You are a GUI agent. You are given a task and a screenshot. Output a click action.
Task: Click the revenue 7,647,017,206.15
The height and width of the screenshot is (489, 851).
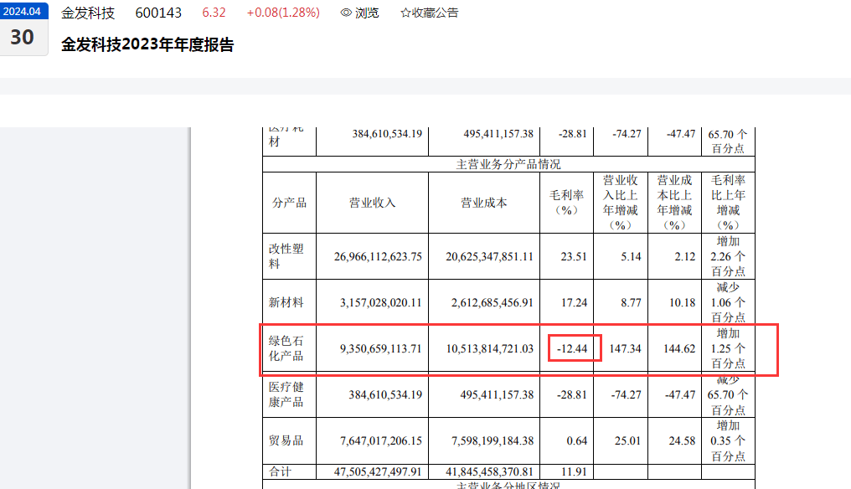point(381,441)
